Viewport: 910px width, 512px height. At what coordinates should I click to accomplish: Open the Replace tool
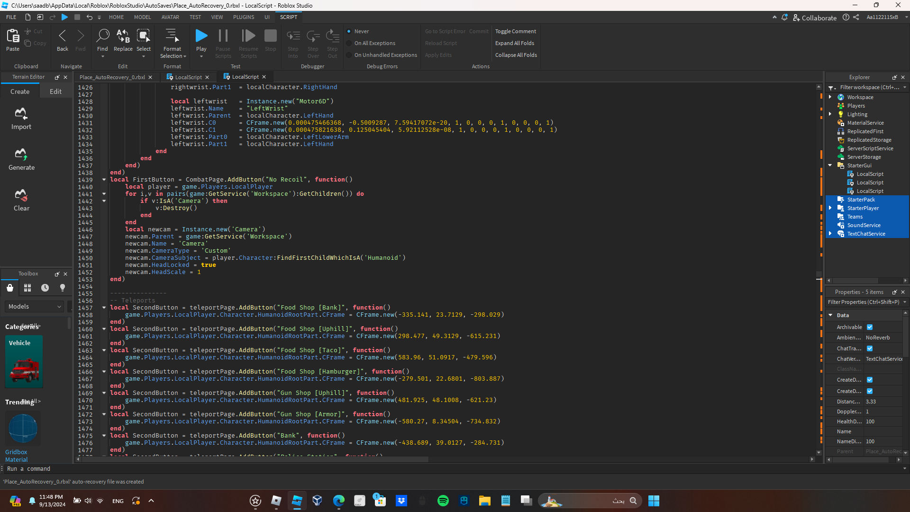(x=123, y=36)
